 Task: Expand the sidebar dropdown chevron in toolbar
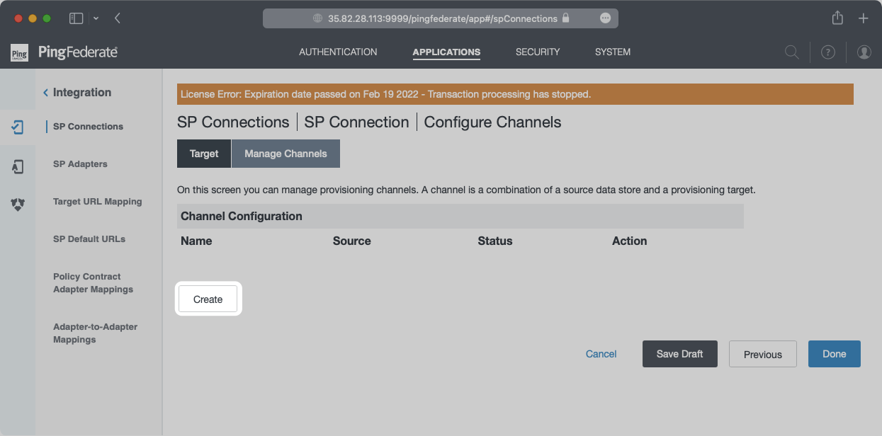pos(96,18)
